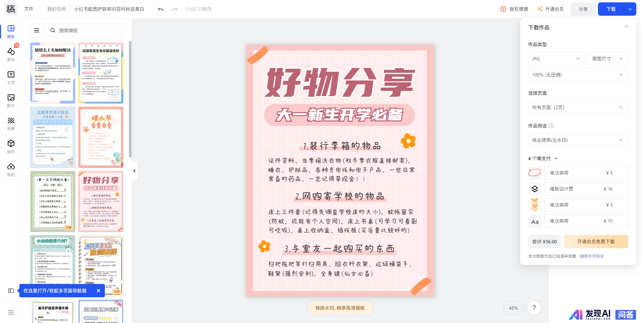The height and width of the screenshot is (323, 641).
Task: Click 开通会员免费下载 button
Action: click(x=596, y=242)
